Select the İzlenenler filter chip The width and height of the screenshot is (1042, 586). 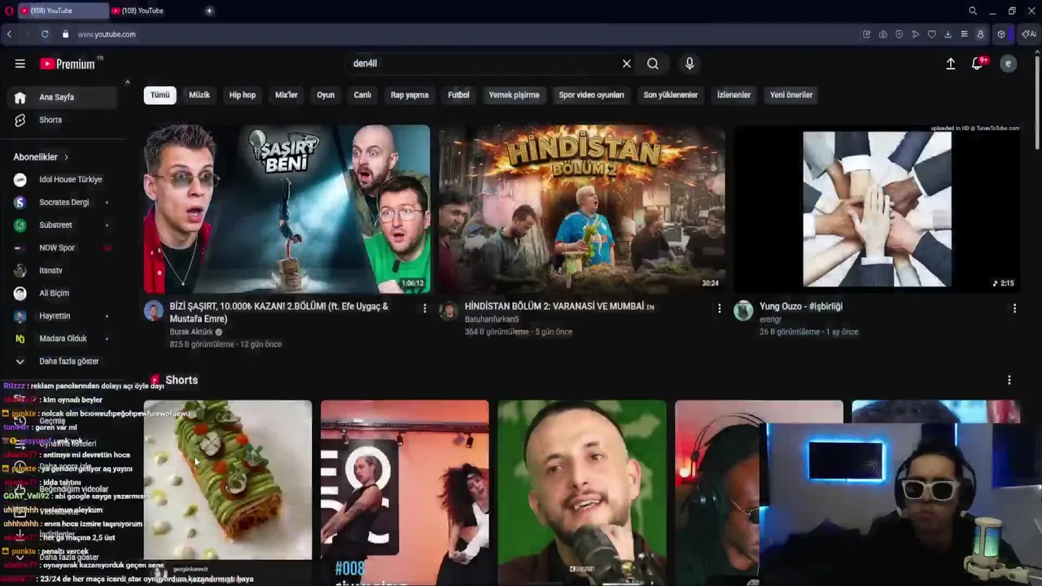coord(733,95)
